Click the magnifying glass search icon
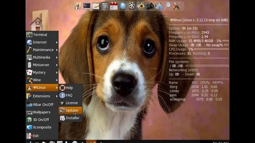This screenshot has height=143, width=255. tap(167, 6)
